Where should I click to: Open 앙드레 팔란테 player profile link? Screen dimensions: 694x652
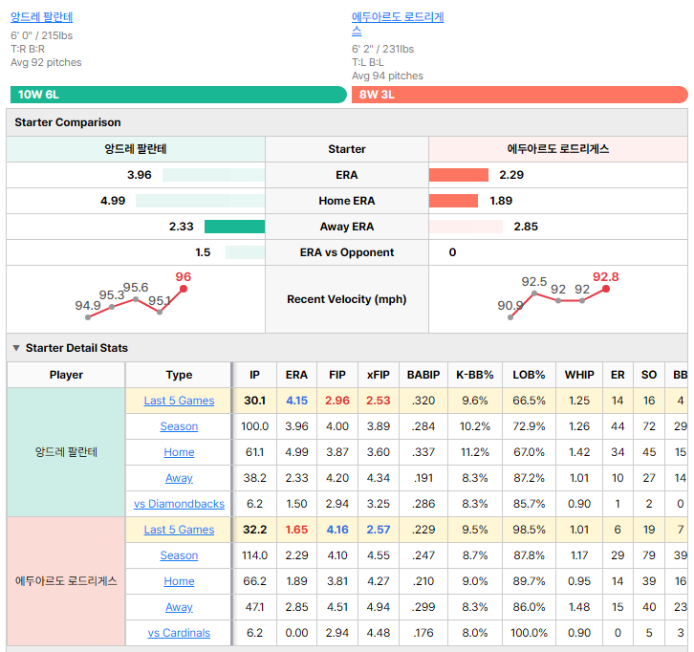[42, 17]
